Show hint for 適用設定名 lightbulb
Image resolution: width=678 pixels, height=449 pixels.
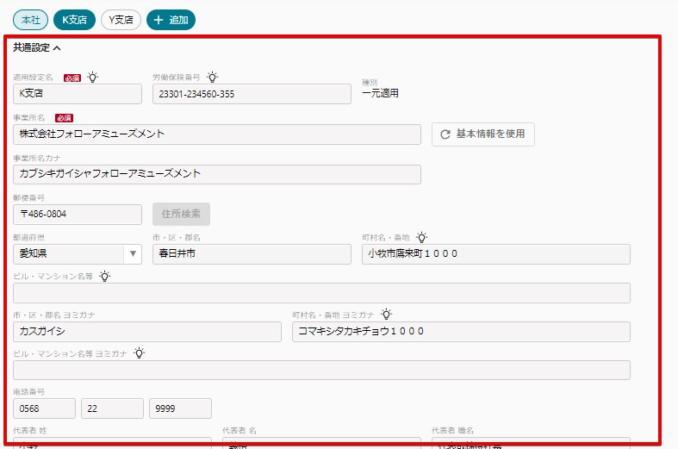coord(92,78)
